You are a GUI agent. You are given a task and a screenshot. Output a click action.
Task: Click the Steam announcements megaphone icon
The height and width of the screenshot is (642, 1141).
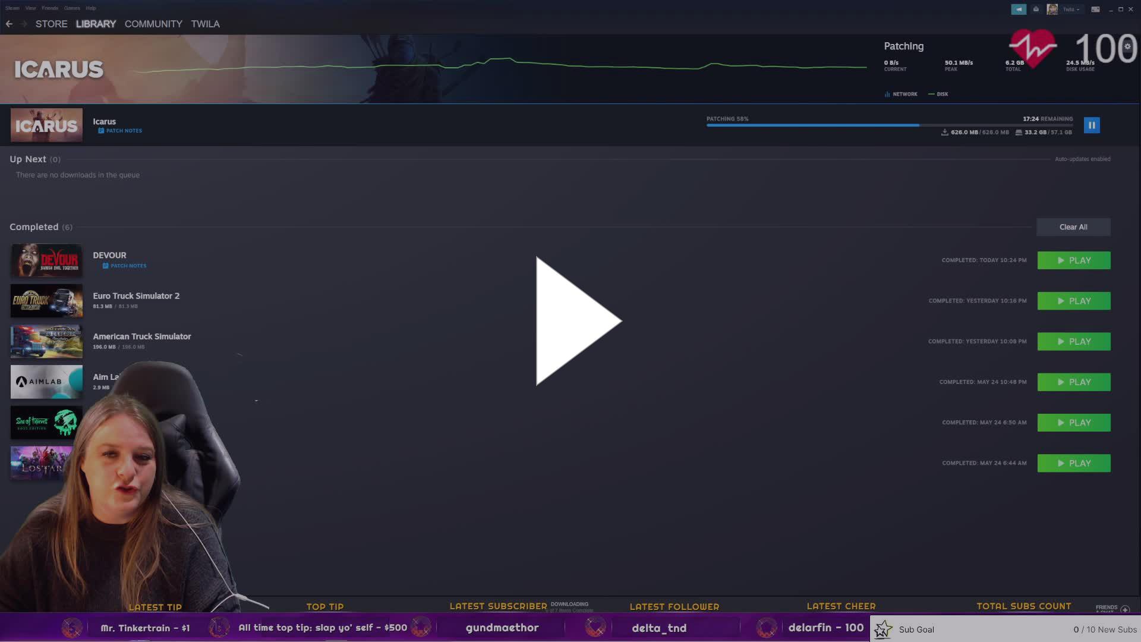[1019, 9]
